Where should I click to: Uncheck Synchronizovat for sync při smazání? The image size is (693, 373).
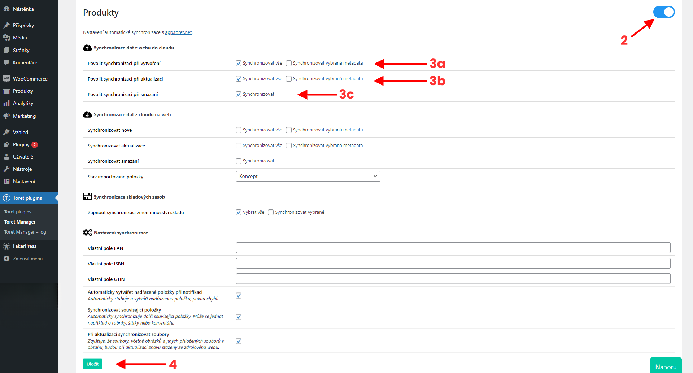(239, 94)
